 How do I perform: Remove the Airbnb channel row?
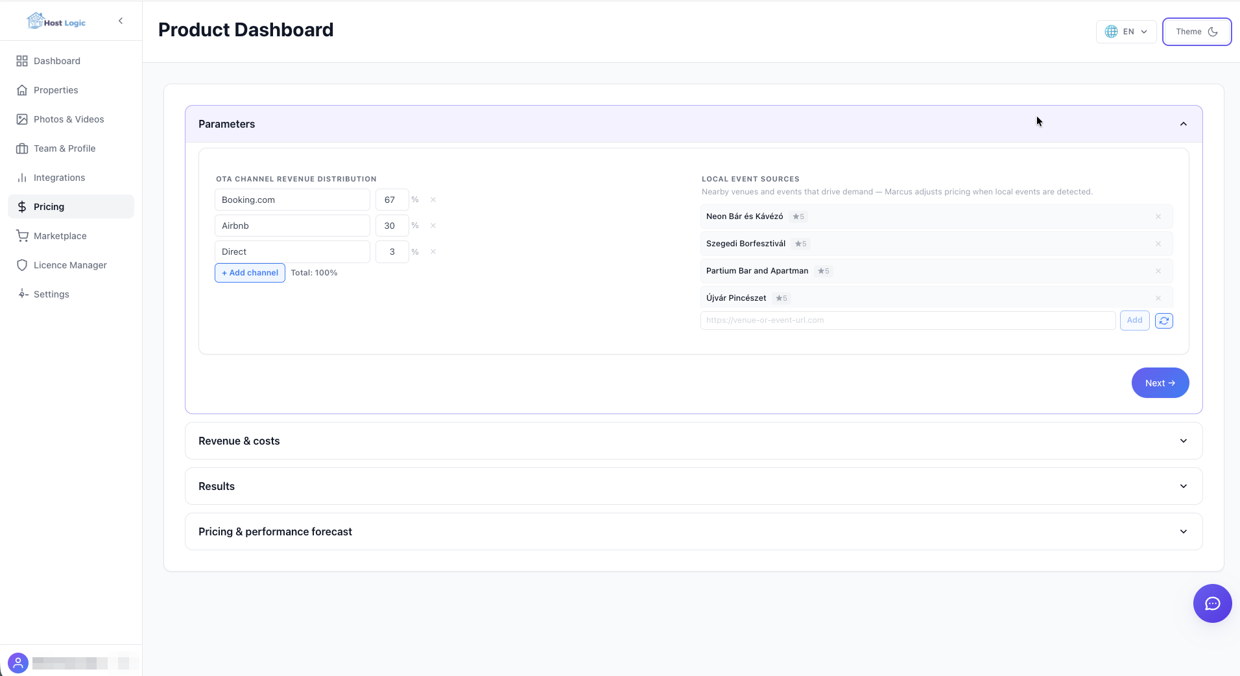433,226
